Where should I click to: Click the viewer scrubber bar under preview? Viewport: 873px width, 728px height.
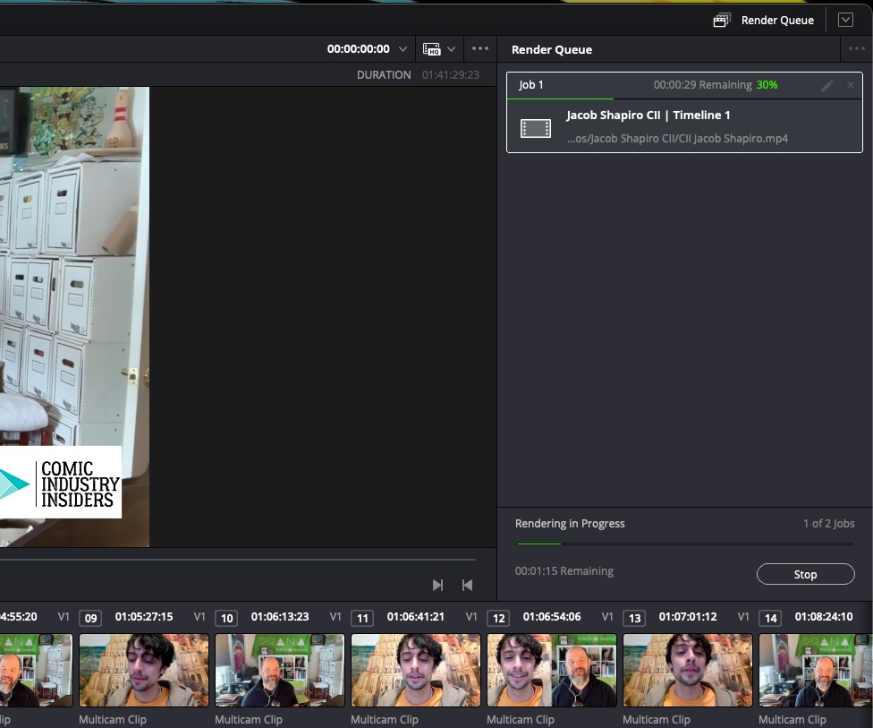pyautogui.click(x=242, y=560)
